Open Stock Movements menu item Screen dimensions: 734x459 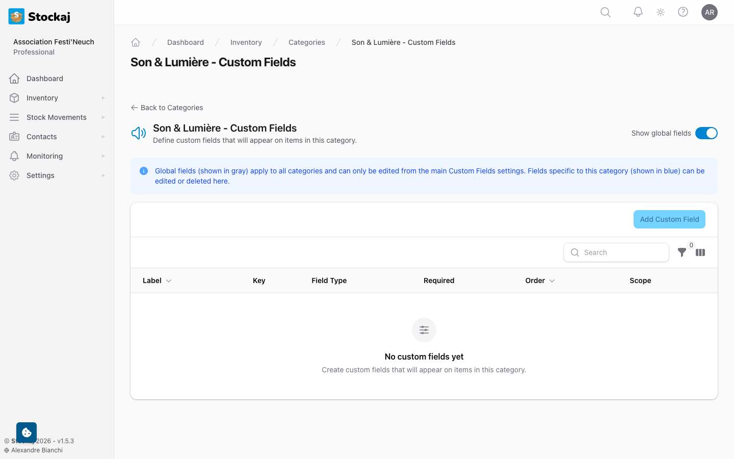(57, 117)
